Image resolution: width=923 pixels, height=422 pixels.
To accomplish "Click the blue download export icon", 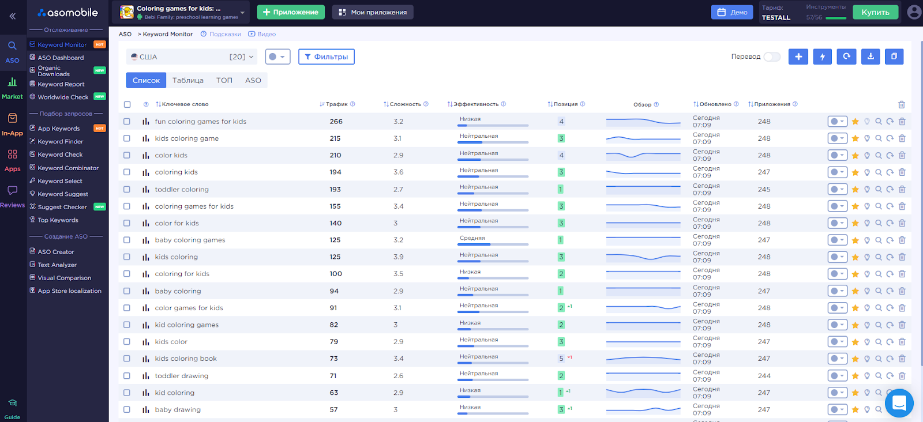I will pyautogui.click(x=871, y=56).
